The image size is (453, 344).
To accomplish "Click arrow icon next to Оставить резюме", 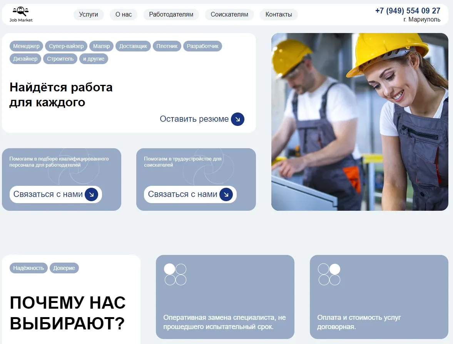I will point(237,119).
